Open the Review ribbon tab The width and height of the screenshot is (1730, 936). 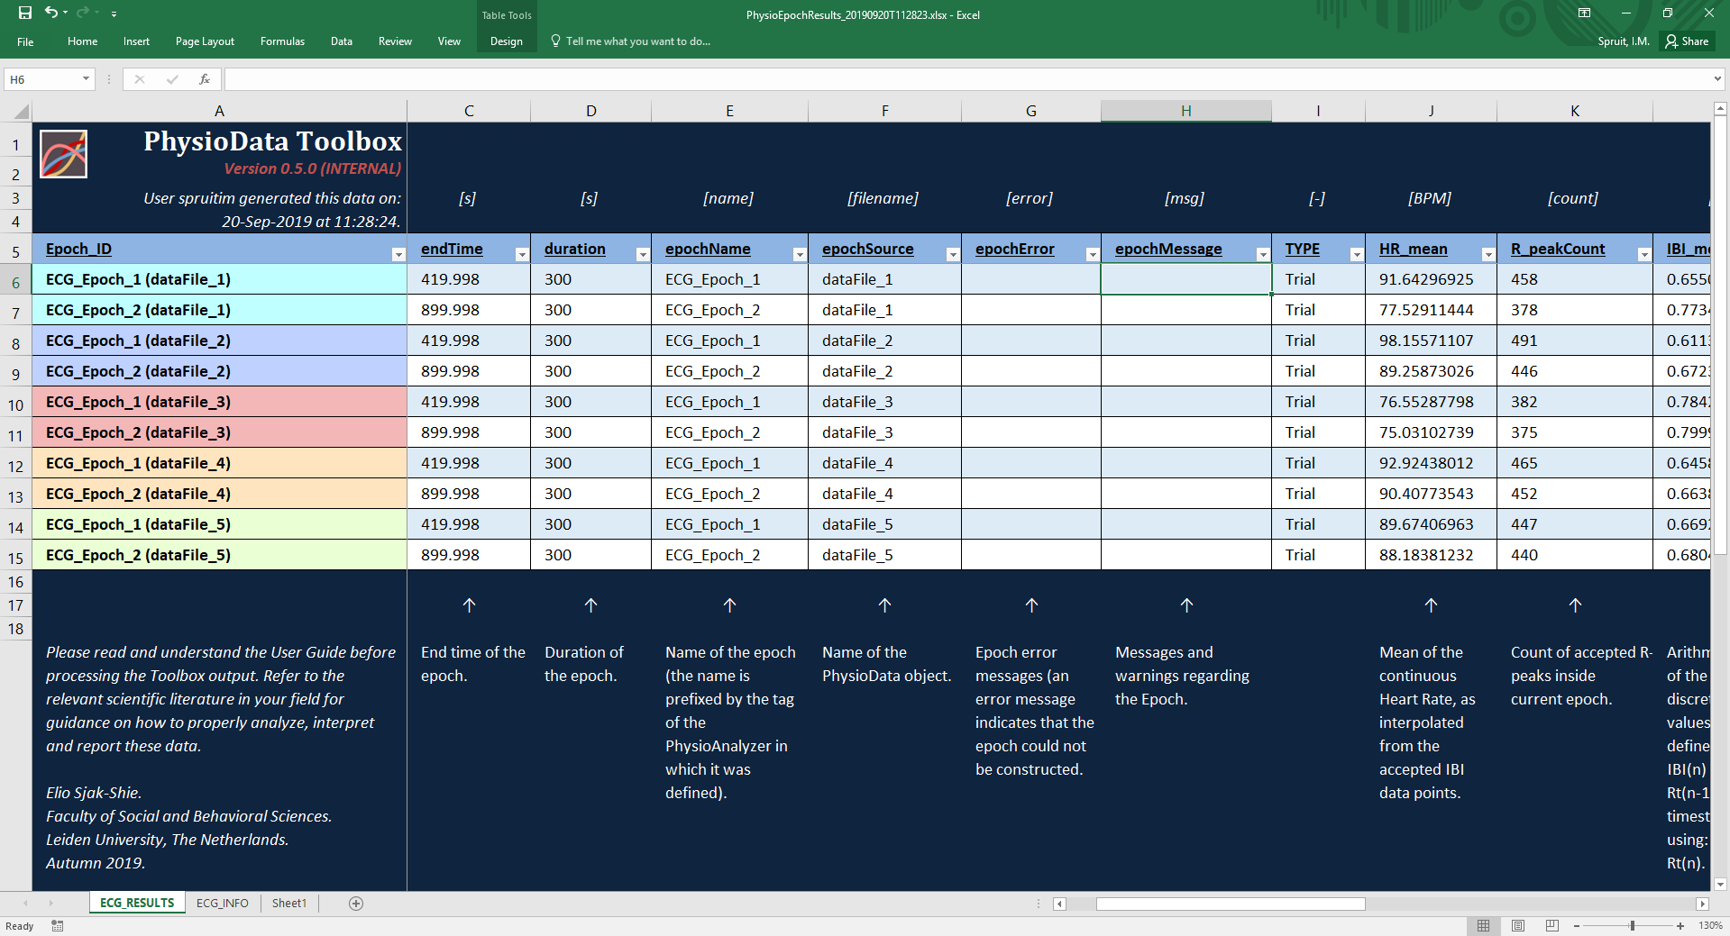[x=395, y=41]
